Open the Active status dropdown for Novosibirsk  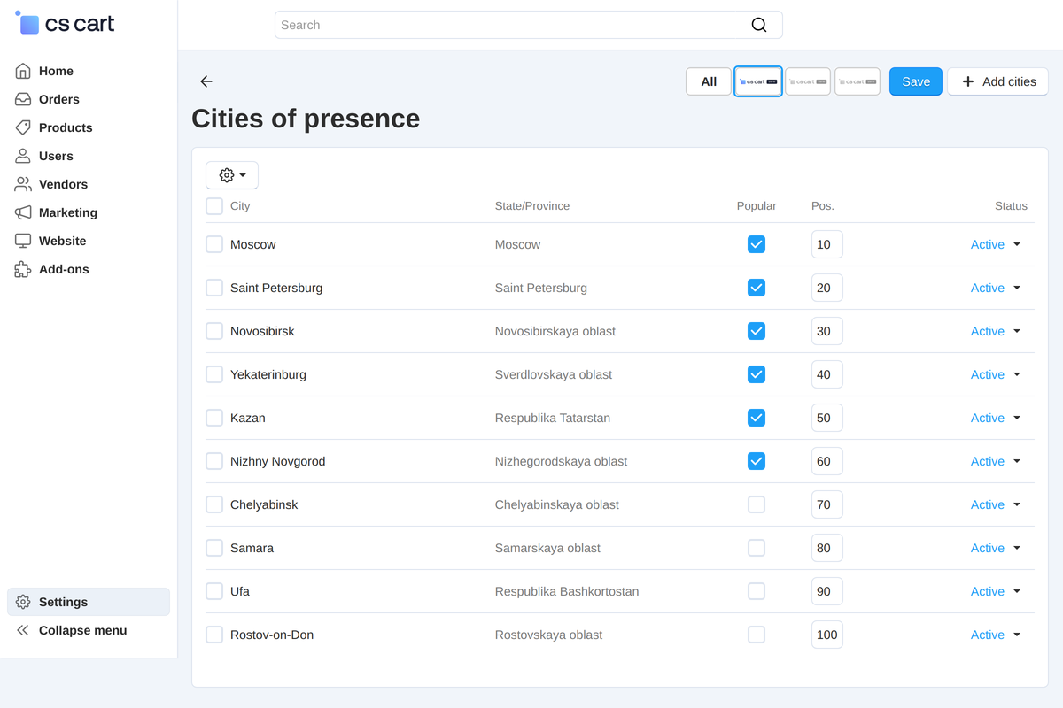click(996, 331)
